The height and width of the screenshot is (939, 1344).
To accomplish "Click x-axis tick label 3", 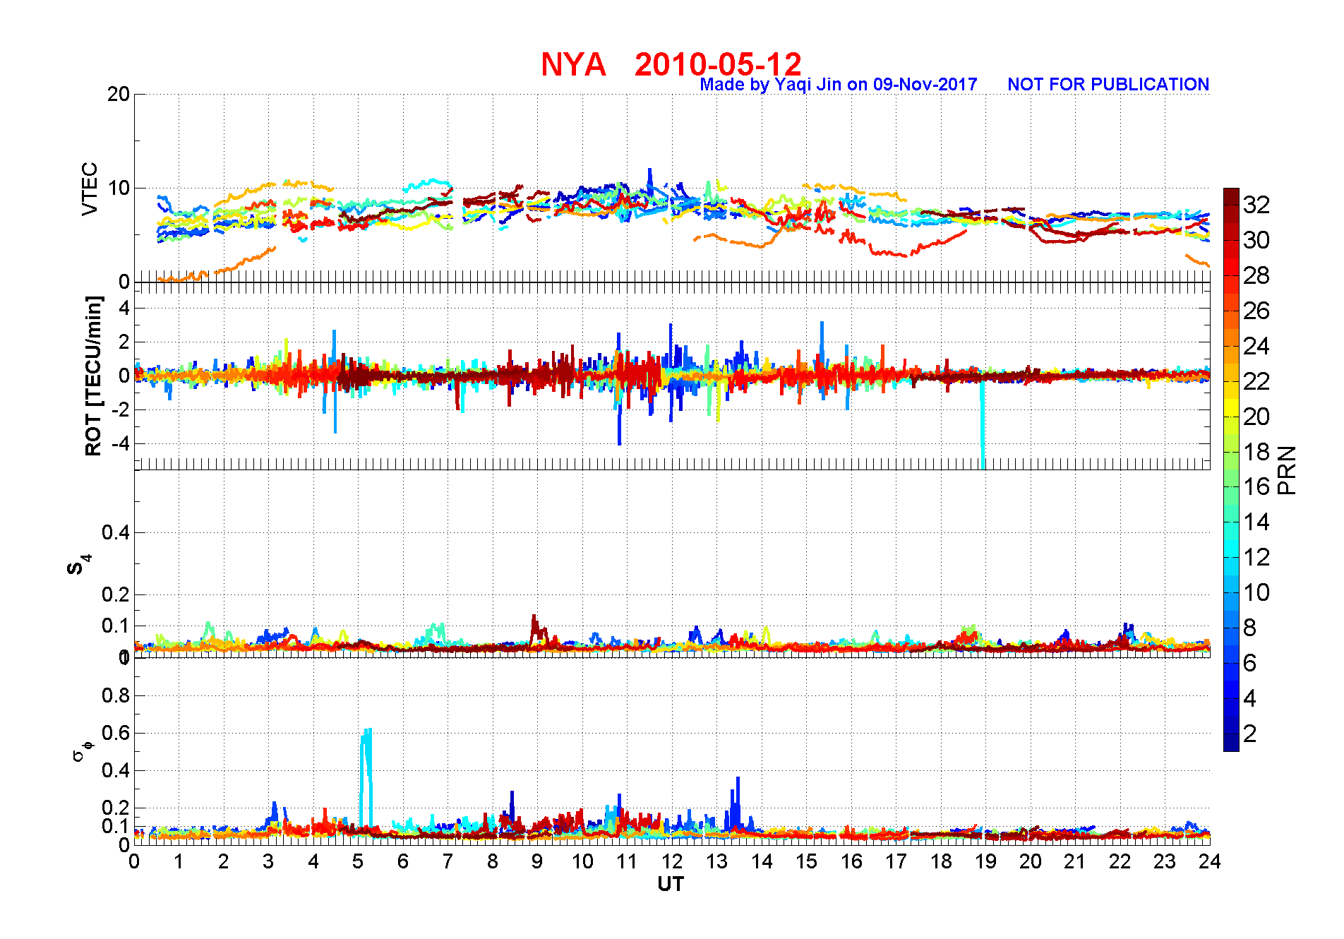I will tap(268, 861).
